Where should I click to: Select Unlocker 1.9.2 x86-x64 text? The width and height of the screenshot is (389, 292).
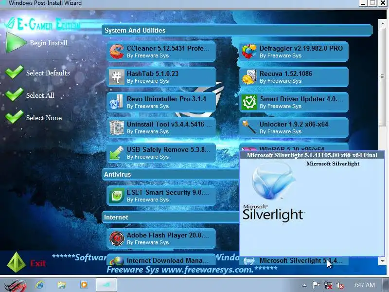[294, 125]
